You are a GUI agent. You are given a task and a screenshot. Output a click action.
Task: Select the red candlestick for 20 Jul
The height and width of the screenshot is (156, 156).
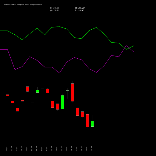click(x=52, y=104)
